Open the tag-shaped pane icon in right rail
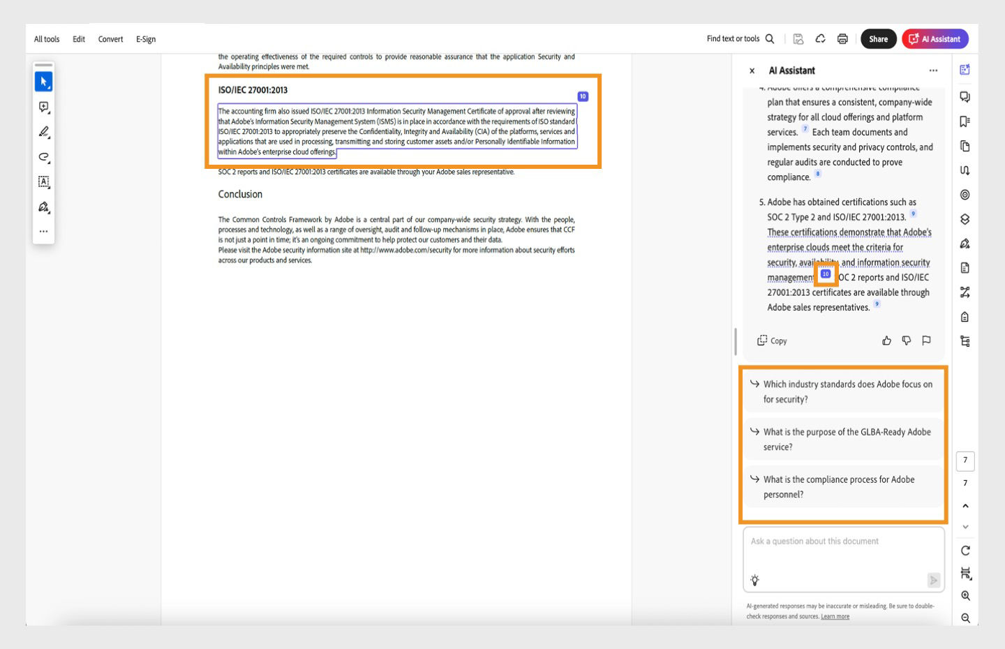Screen dimensions: 1005x649 [965, 317]
